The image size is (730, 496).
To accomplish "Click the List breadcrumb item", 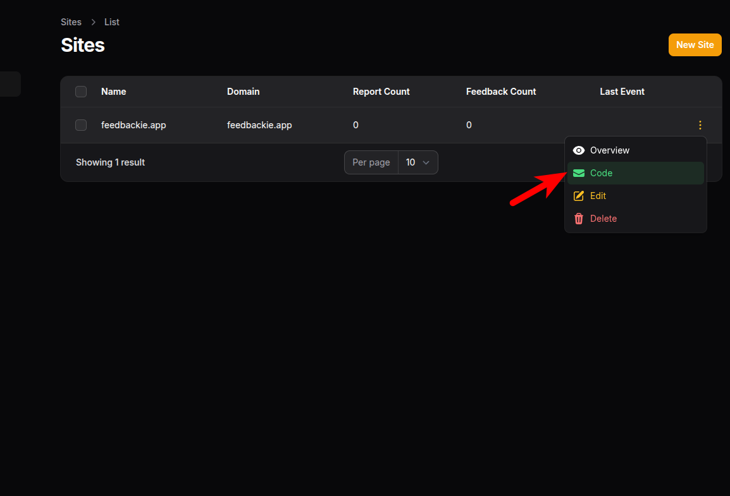I will (112, 22).
